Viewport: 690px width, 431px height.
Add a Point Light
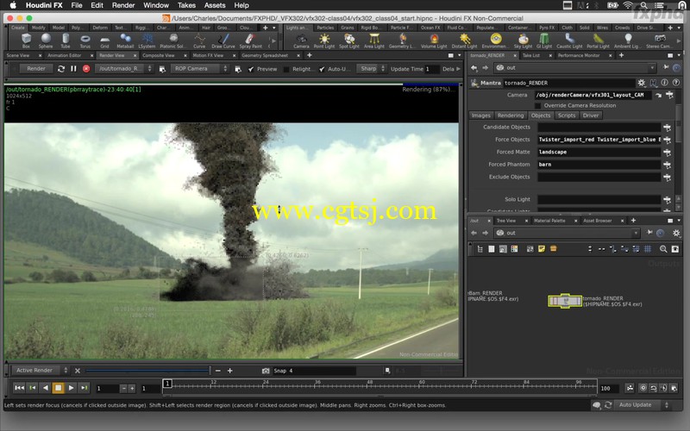click(324, 41)
